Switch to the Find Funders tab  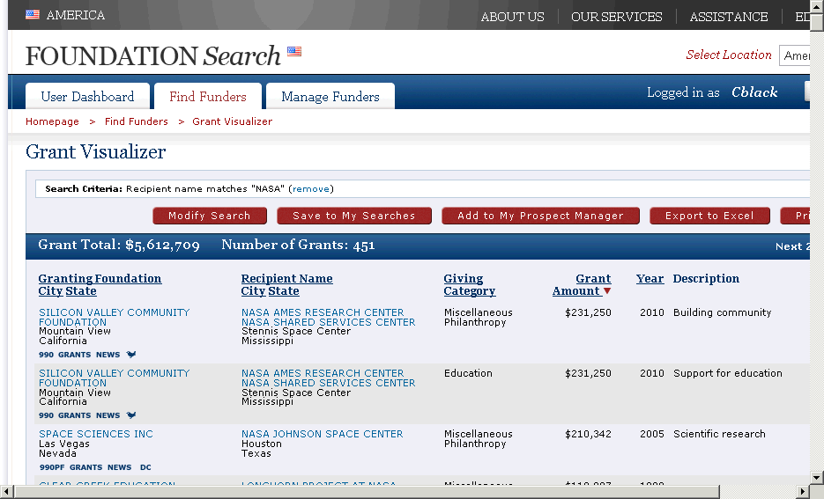[x=208, y=97]
